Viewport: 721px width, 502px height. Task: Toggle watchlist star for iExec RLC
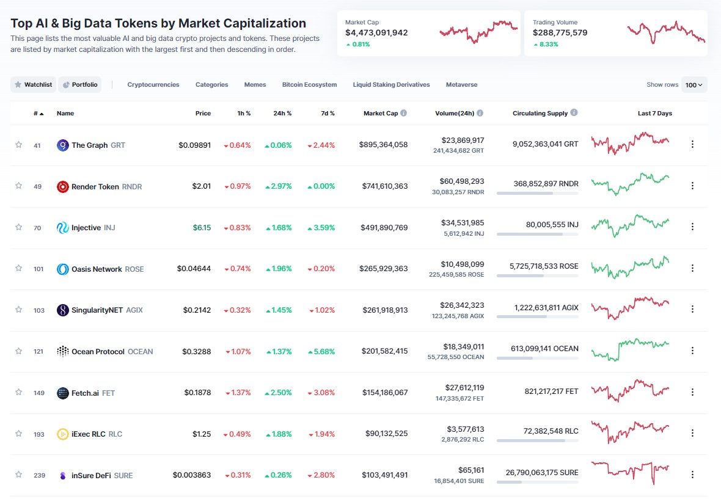(19, 433)
